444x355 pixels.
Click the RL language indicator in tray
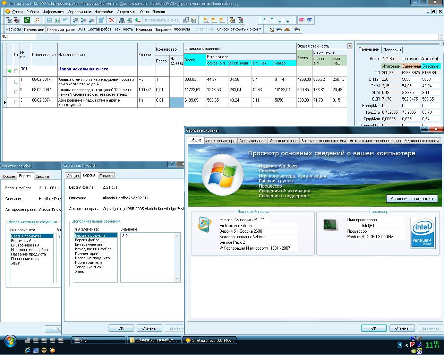(x=400, y=345)
